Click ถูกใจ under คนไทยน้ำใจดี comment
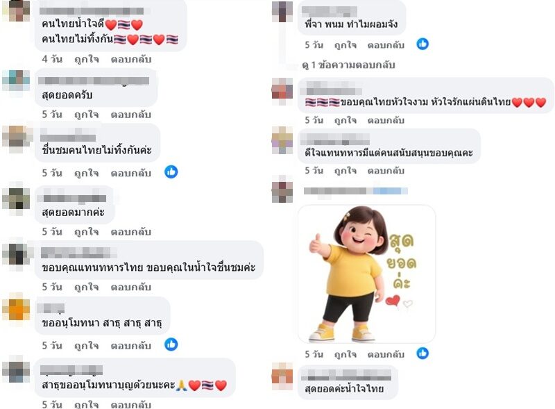The image size is (555, 409). click(x=86, y=59)
